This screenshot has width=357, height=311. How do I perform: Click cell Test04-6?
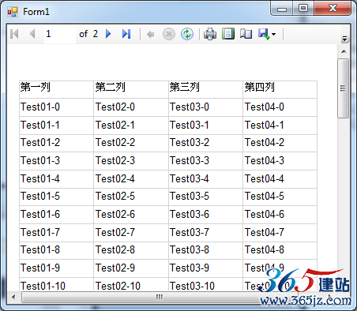280,215
